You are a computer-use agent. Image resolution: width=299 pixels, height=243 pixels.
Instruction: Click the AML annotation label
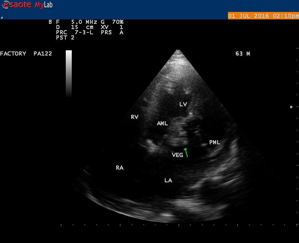click(x=162, y=123)
